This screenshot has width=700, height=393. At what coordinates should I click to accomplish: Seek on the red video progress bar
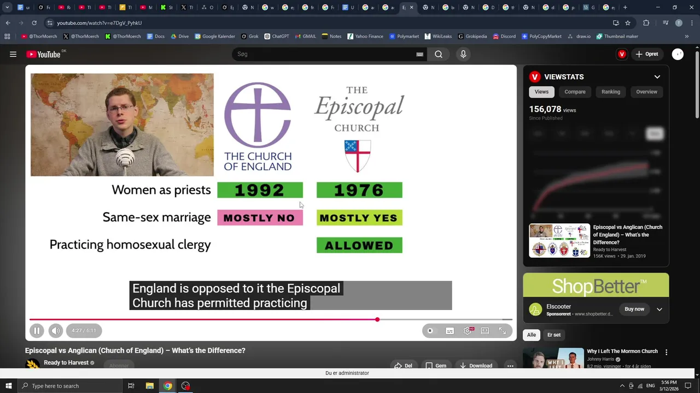point(271,319)
